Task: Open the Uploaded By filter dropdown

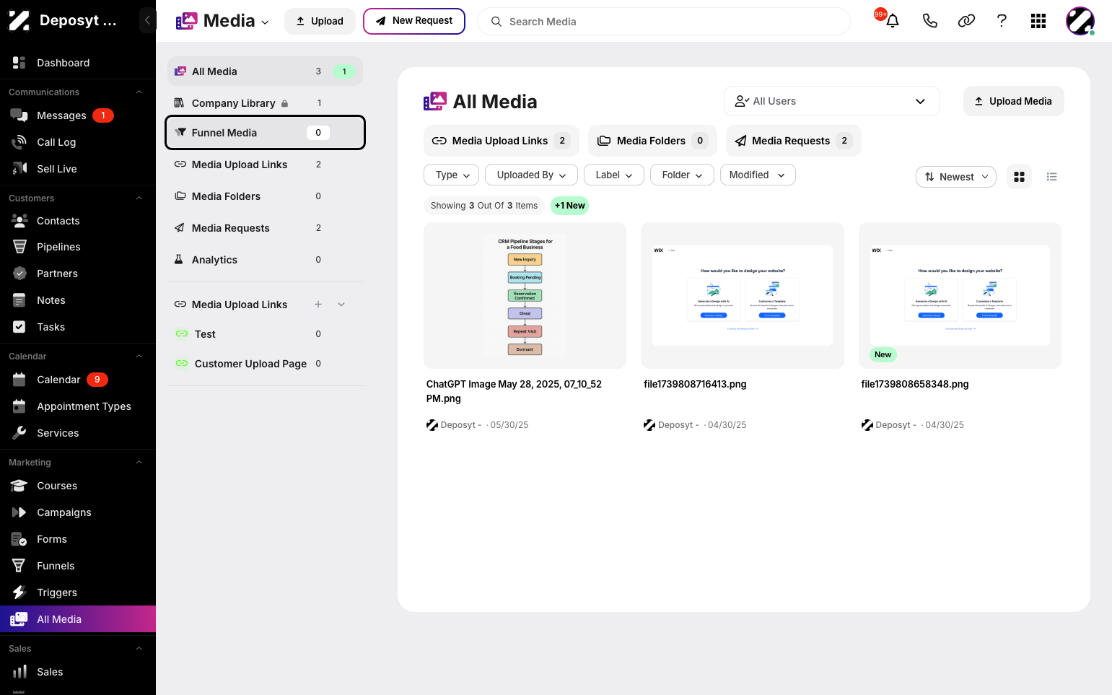Action: point(531,175)
